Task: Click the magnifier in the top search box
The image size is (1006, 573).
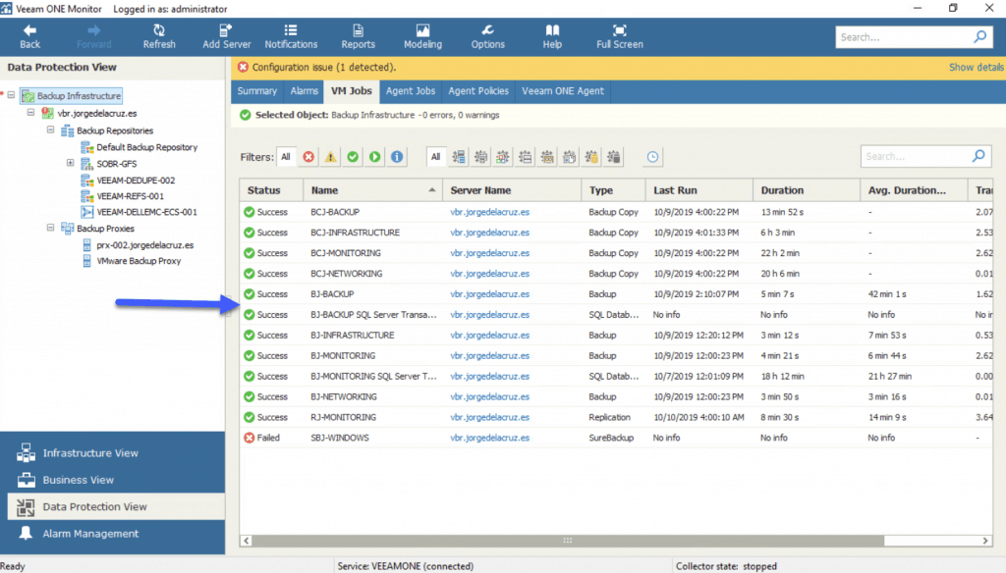Action: click(979, 37)
